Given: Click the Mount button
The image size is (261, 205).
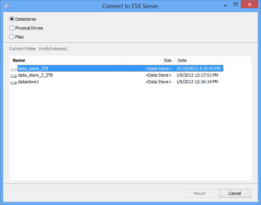Looking at the screenshot, I should [200, 193].
